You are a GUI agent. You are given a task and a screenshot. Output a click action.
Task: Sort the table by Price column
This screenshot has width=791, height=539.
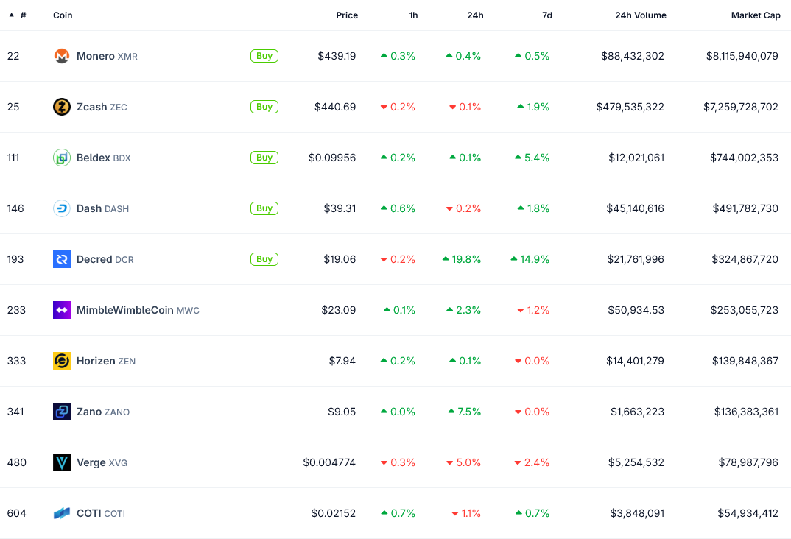[347, 15]
